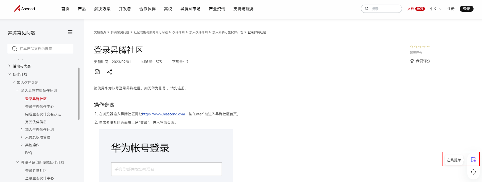Click the customer service headset icon
The image size is (482, 182).
coord(474,172)
